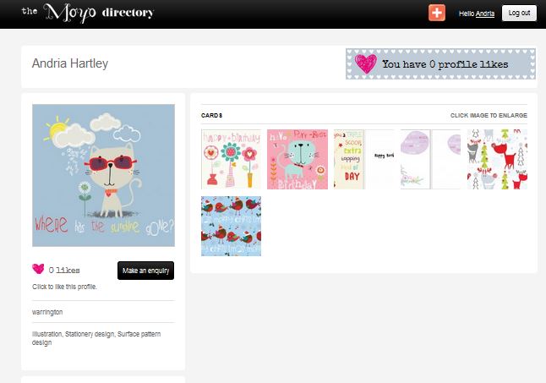Click the 'CLICK IMAGE TO ENLARGE' label
Image resolution: width=546 pixels, height=383 pixels.
click(489, 115)
